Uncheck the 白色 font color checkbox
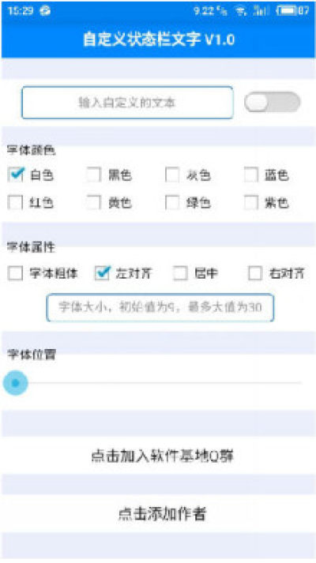The image size is (316, 563). [16, 175]
